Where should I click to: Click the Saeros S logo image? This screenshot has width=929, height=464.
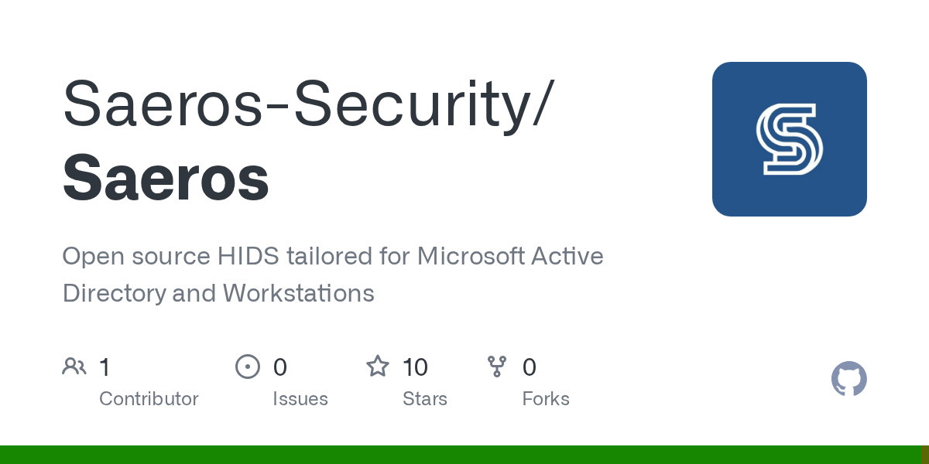coord(789,139)
